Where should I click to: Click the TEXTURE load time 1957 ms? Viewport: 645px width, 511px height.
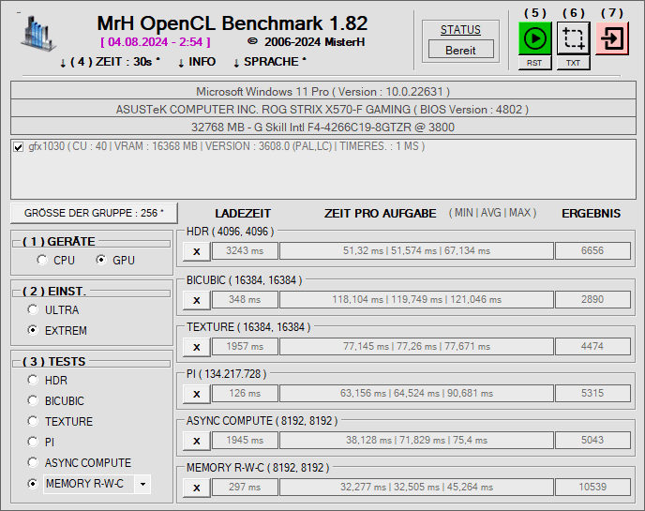(245, 346)
